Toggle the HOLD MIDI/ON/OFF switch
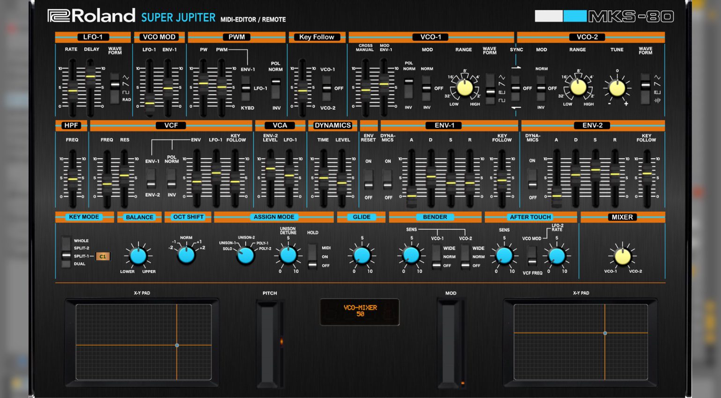This screenshot has height=398, width=721. pyautogui.click(x=312, y=257)
